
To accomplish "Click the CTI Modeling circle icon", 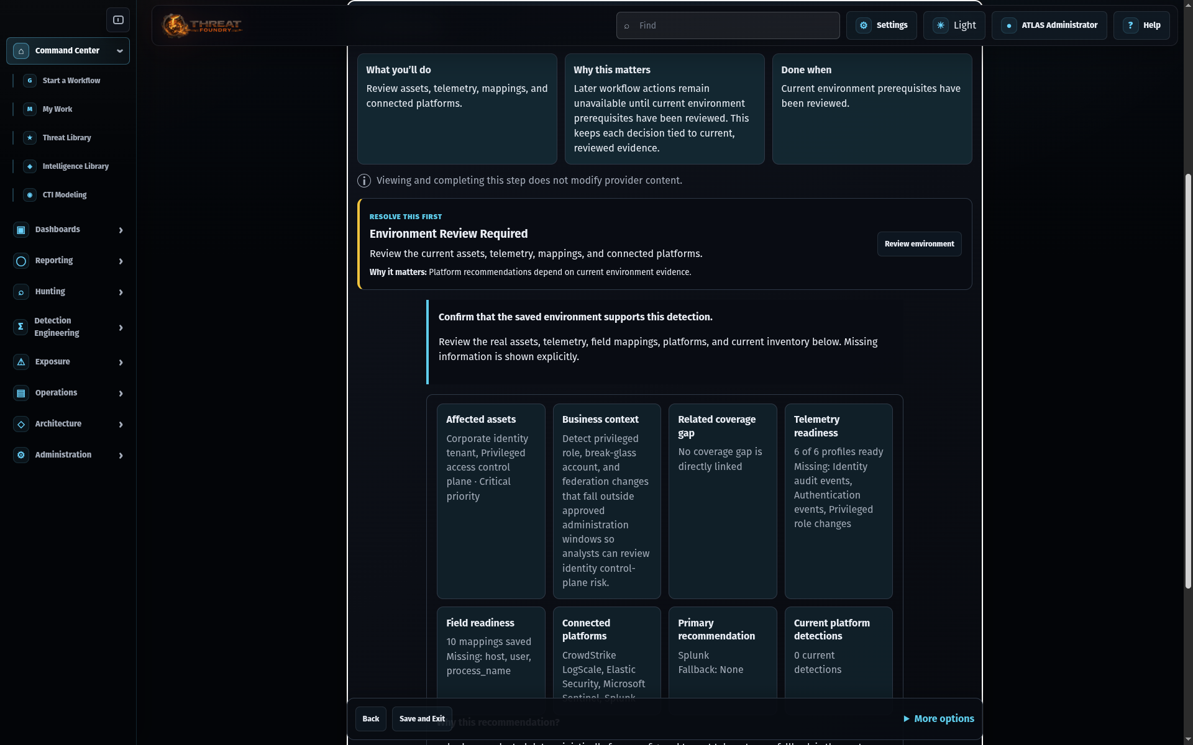I will [x=30, y=195].
